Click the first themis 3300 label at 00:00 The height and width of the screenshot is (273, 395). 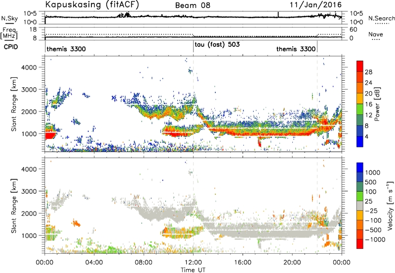click(x=66, y=49)
